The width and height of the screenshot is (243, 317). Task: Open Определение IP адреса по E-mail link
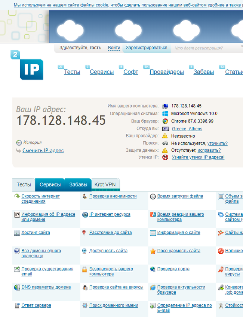(x=185, y=308)
